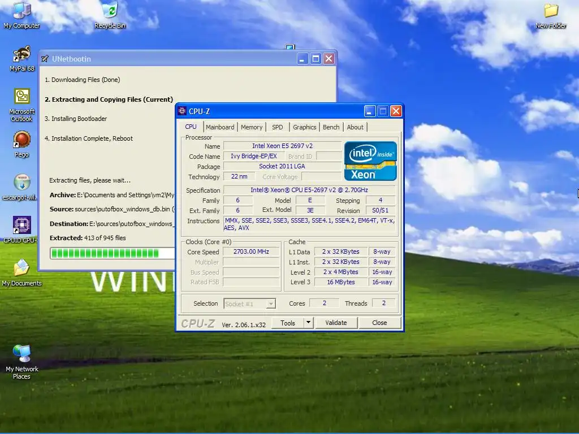
Task: Click the Socket 2011 LGA package value
Action: coord(282,167)
